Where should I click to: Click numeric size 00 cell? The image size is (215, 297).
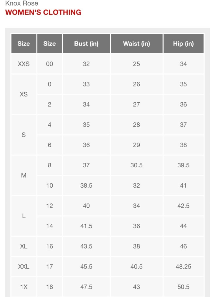pos(50,64)
